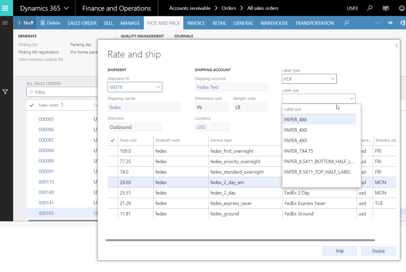Open the SELL tab
Image resolution: width=406 pixels, height=272 pixels.
108,23
